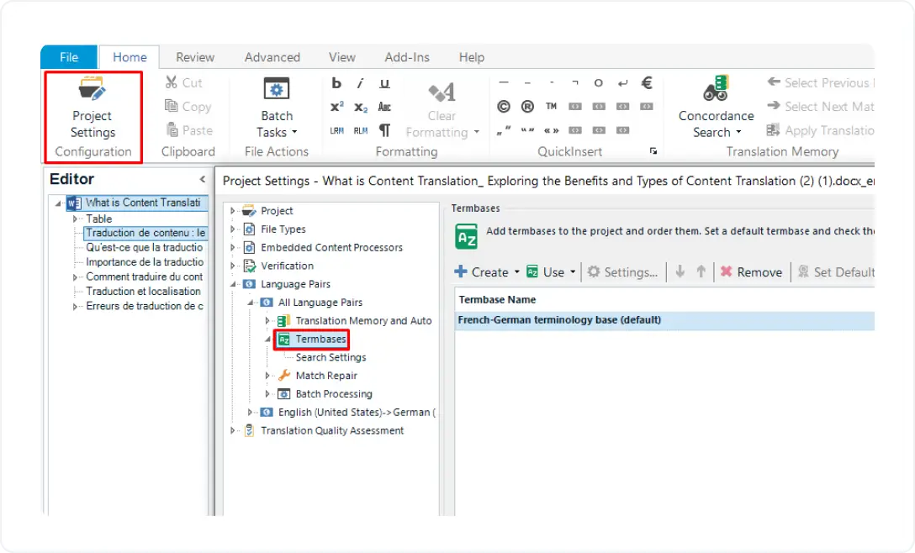
Task: Expand the Match Repair settings node
Action: pyautogui.click(x=267, y=376)
